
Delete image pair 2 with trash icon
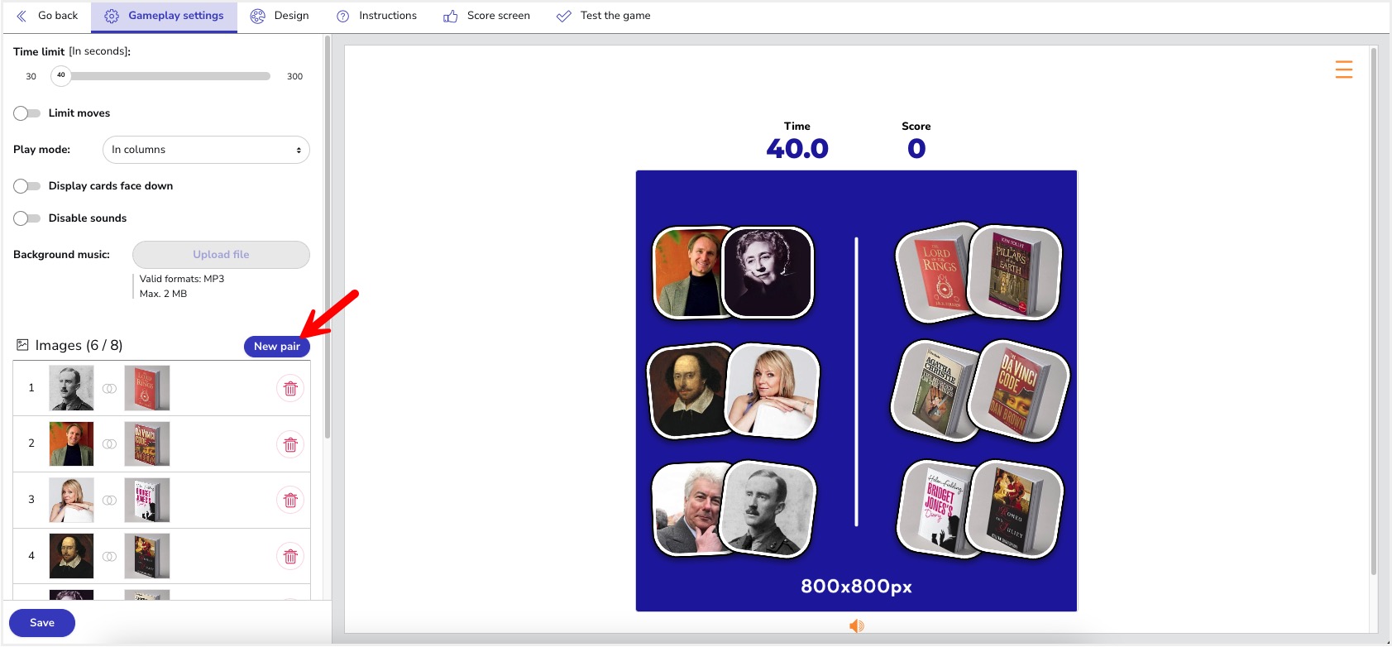tap(290, 444)
